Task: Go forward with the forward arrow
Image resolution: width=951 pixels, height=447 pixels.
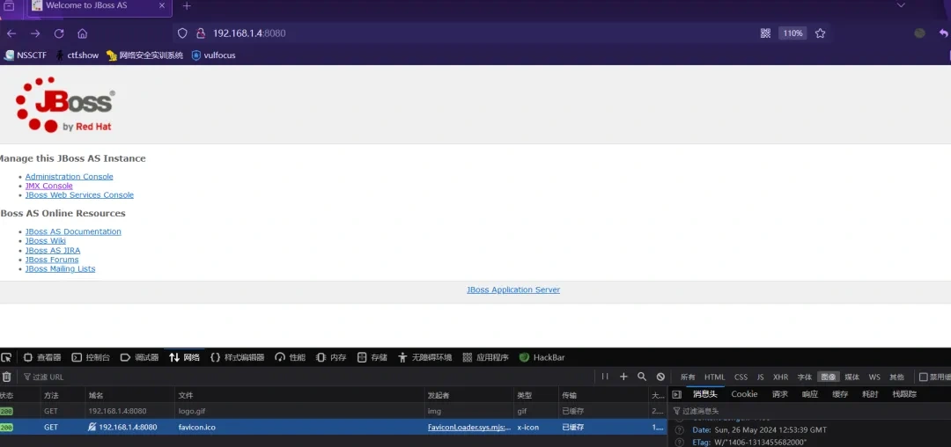Action: pos(35,33)
